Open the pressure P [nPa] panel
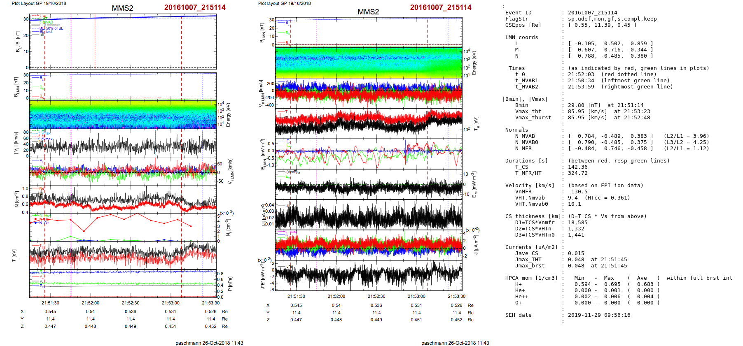 123,284
